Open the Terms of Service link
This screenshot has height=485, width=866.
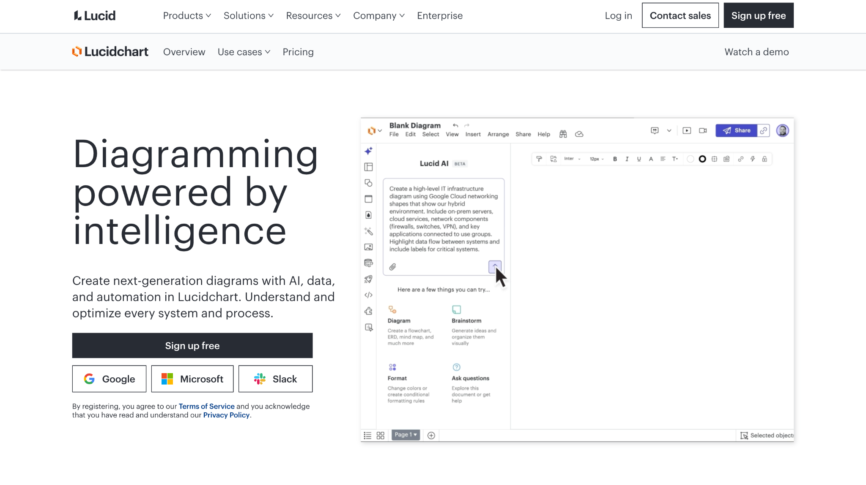point(206,406)
